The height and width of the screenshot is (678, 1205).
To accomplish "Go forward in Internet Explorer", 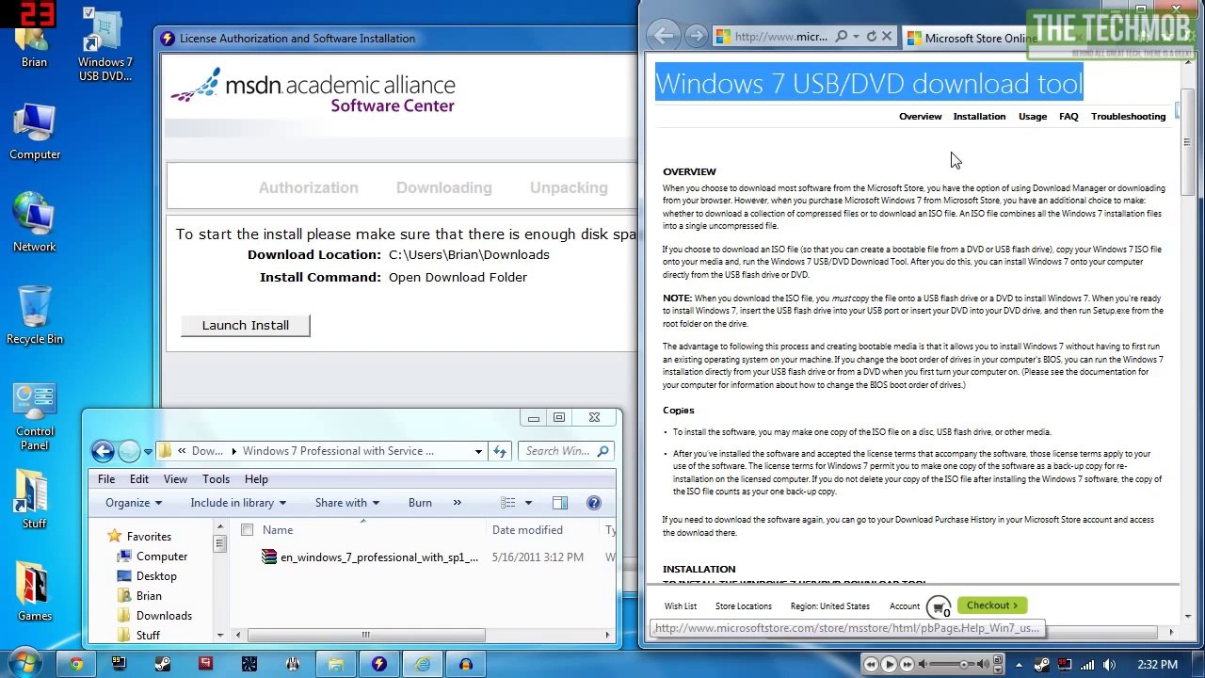I will [696, 37].
